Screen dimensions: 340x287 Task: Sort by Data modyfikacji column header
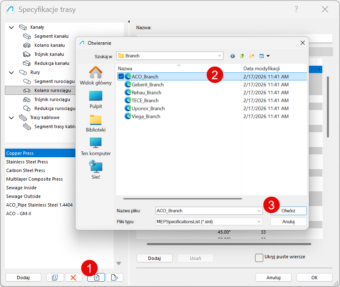[x=274, y=69]
